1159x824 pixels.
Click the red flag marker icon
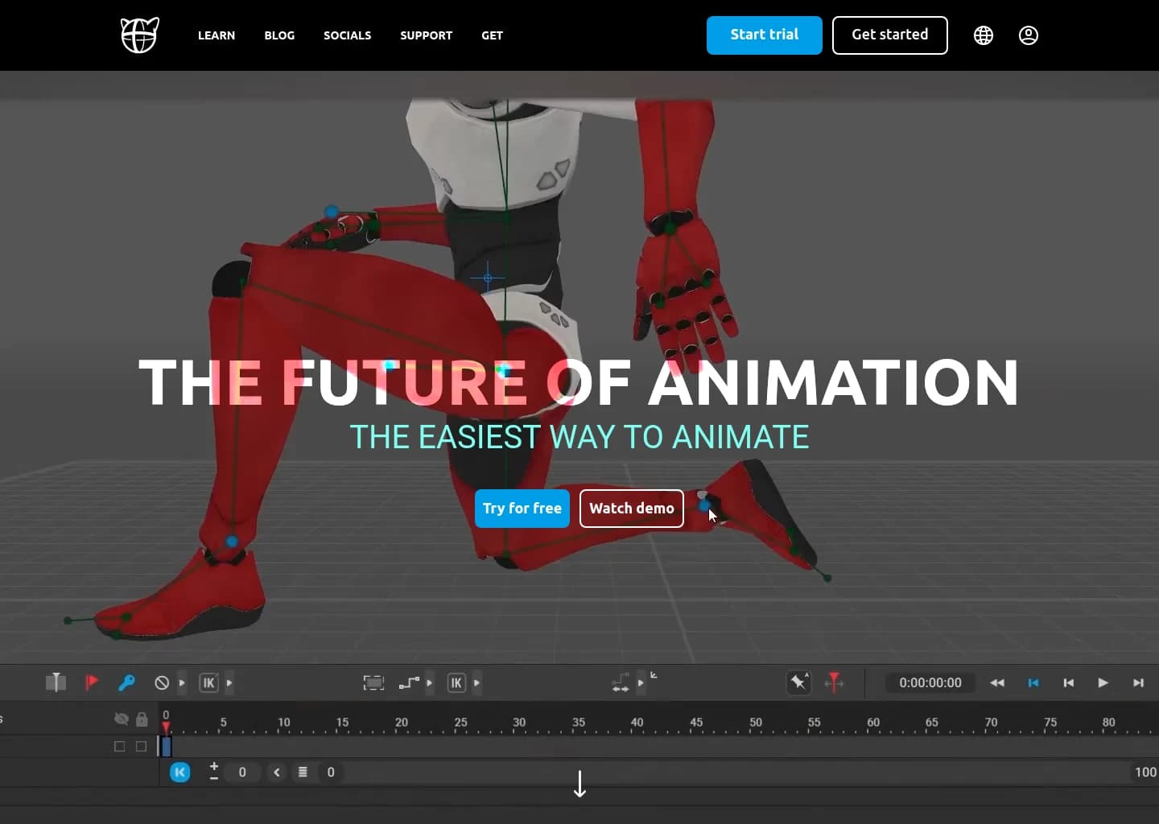(x=91, y=682)
